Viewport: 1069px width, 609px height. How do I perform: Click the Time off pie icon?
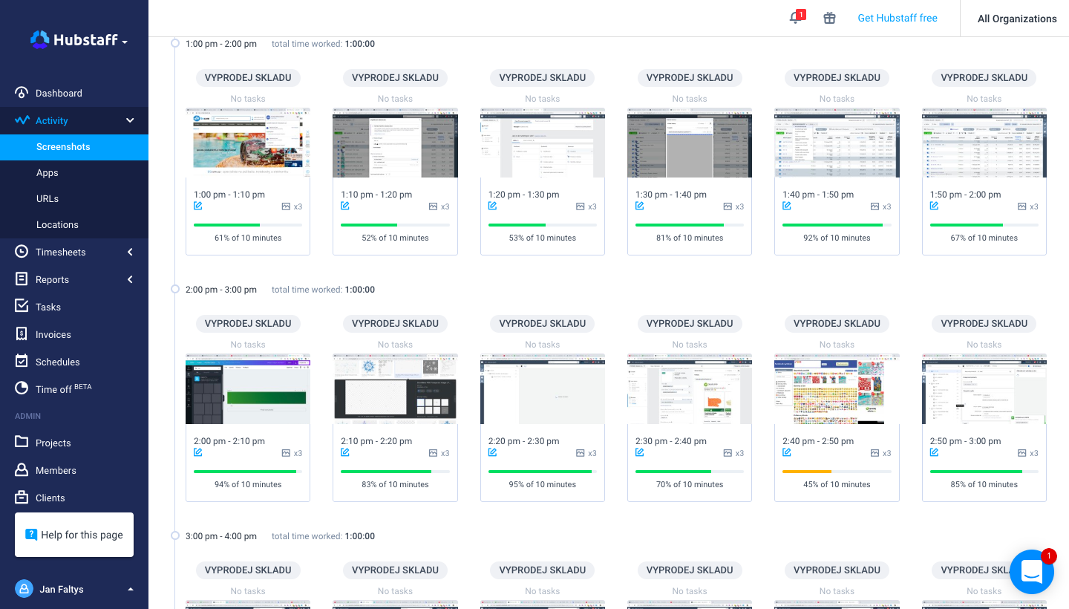[x=22, y=389]
